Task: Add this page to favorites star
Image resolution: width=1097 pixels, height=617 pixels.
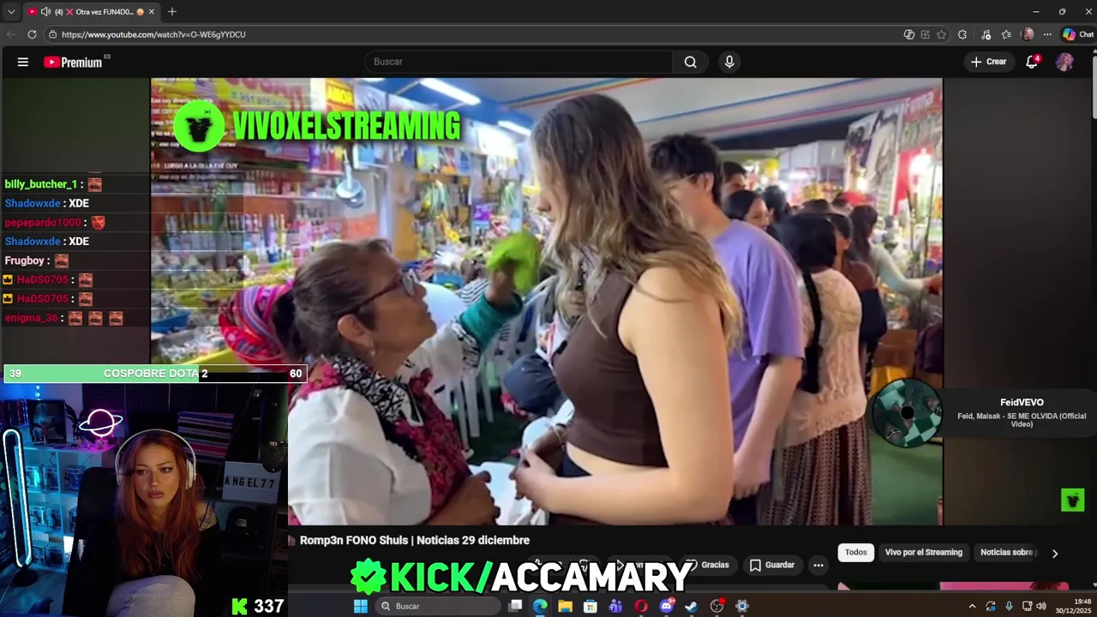Action: [x=941, y=34]
